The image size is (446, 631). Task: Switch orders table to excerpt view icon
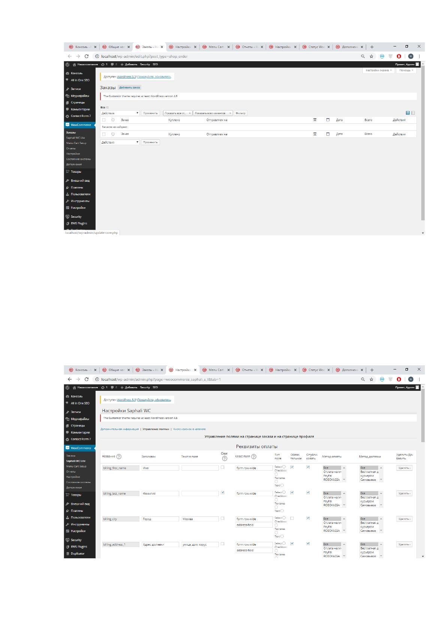[x=413, y=113]
